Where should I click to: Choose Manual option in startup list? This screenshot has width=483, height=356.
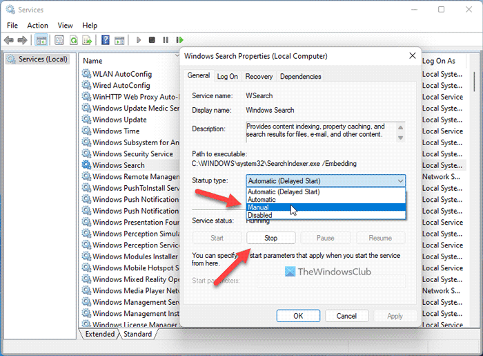326,207
